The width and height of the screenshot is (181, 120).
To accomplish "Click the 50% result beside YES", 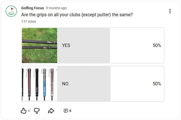I will coord(157,45).
